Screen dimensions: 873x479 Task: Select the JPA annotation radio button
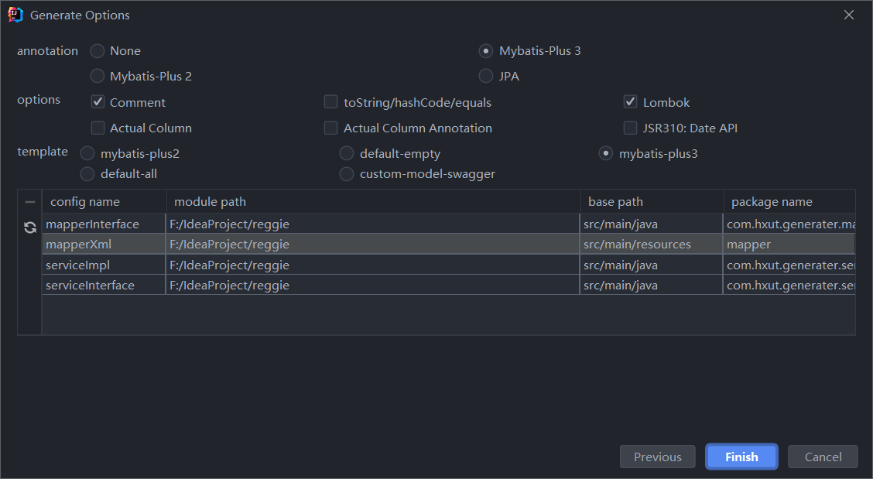tap(486, 76)
